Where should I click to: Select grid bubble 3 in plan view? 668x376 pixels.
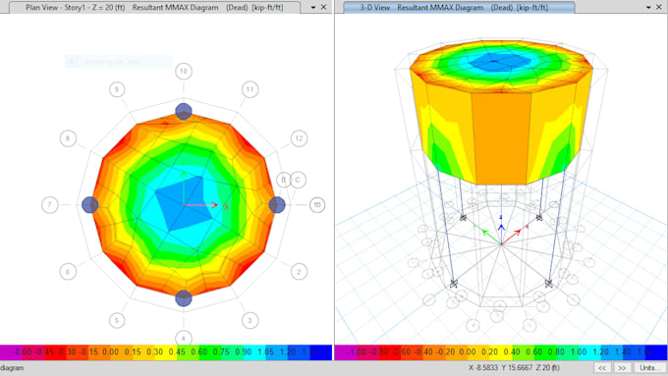coord(250,320)
